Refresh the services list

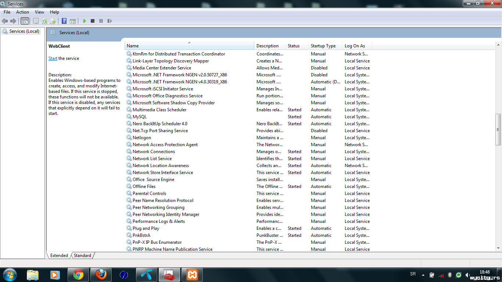(44, 21)
